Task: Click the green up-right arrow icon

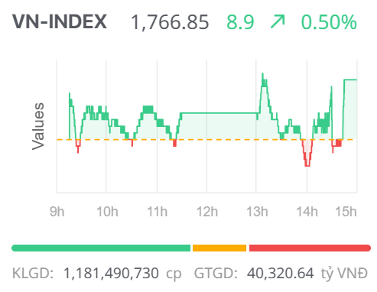Action: coord(278,21)
